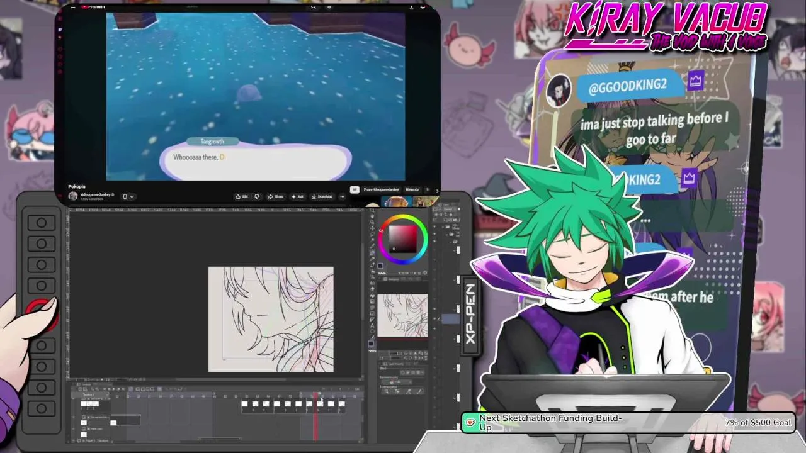Open Effect options dropdown arrow
The width and height of the screenshot is (806, 453).
point(423,372)
